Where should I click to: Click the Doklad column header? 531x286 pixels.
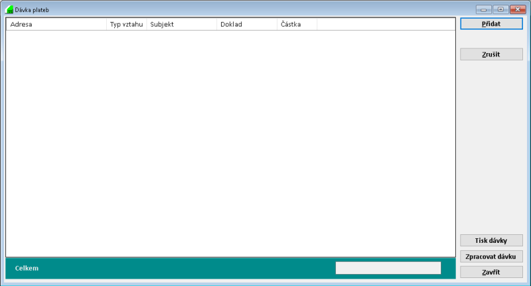tap(246, 25)
